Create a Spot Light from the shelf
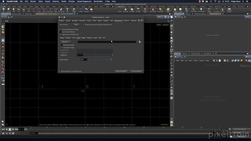Screen dimensions: 251x141 132,10
